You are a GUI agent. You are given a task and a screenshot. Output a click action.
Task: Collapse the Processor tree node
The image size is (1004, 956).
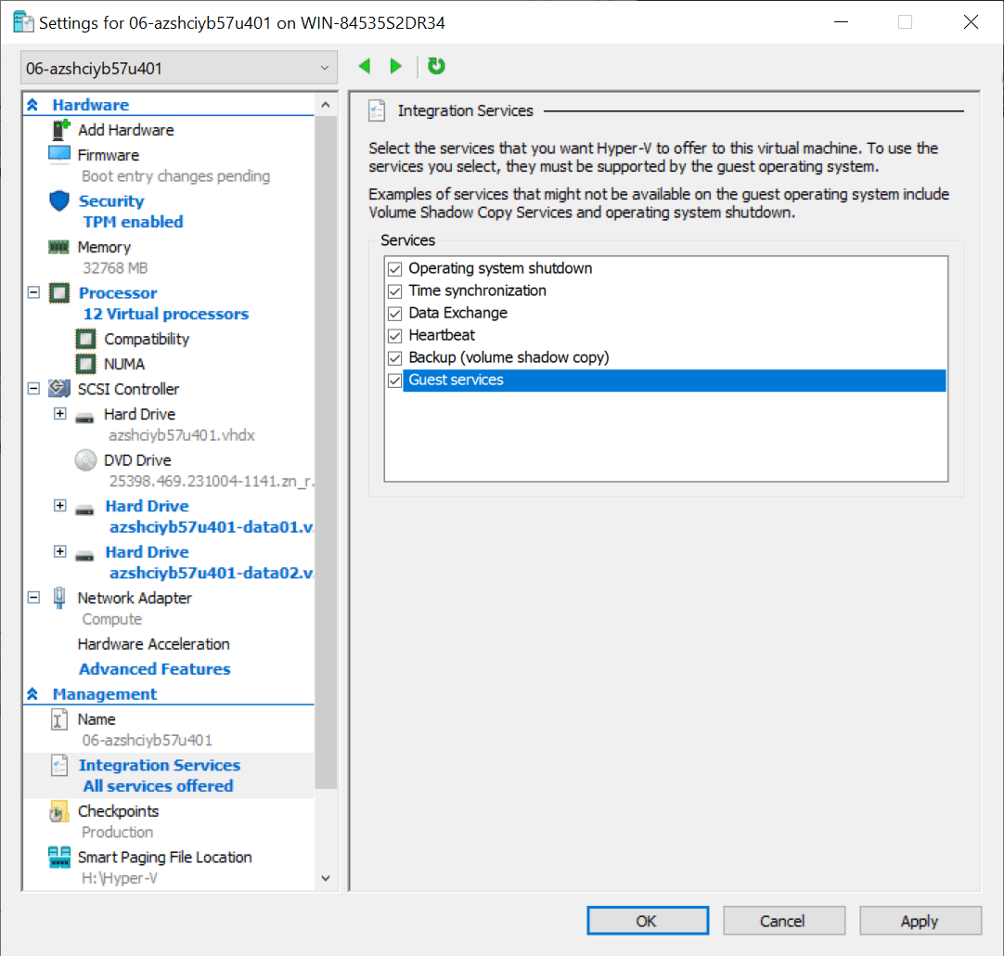tap(34, 292)
